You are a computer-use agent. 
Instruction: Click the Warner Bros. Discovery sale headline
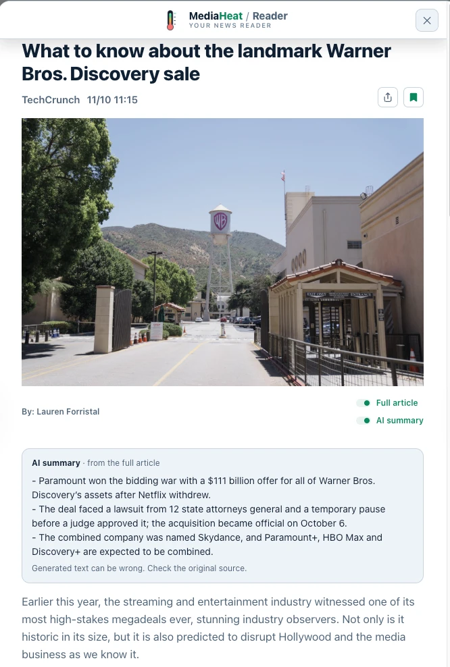(206, 63)
